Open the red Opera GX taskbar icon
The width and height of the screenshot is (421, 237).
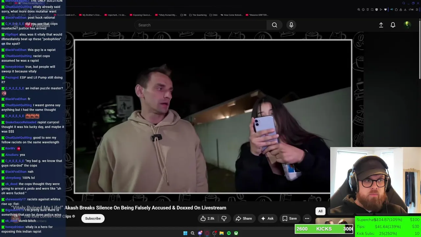[207, 233]
